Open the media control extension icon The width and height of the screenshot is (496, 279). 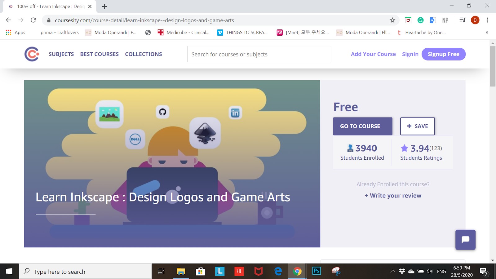463,20
